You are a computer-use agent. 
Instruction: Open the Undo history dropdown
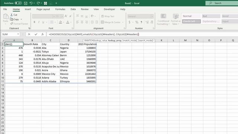pos(34,3)
